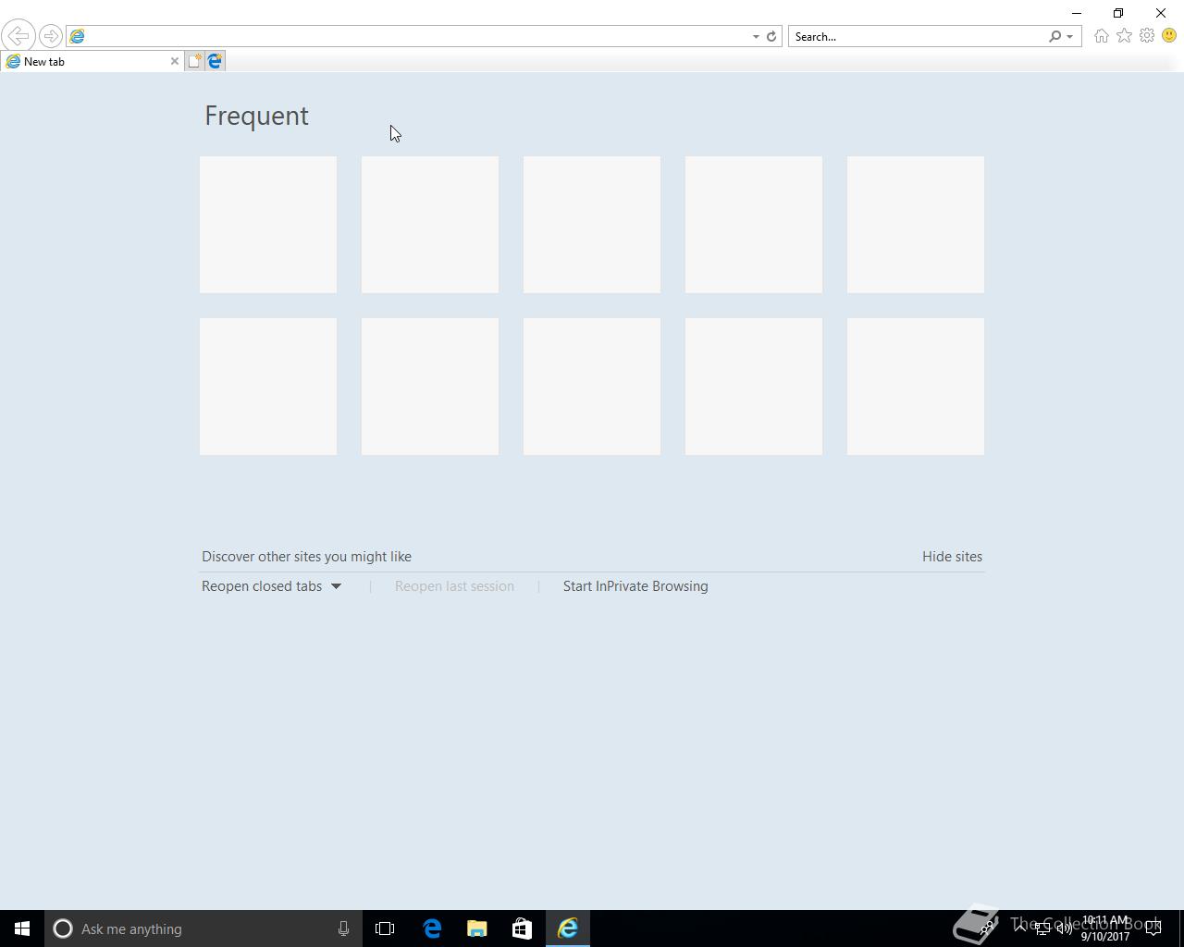Open the Windows Store taskbar icon
The height and width of the screenshot is (947, 1184).
(522, 929)
